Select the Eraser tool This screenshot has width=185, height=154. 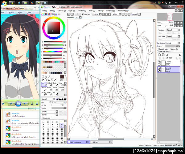[x=50, y=89]
